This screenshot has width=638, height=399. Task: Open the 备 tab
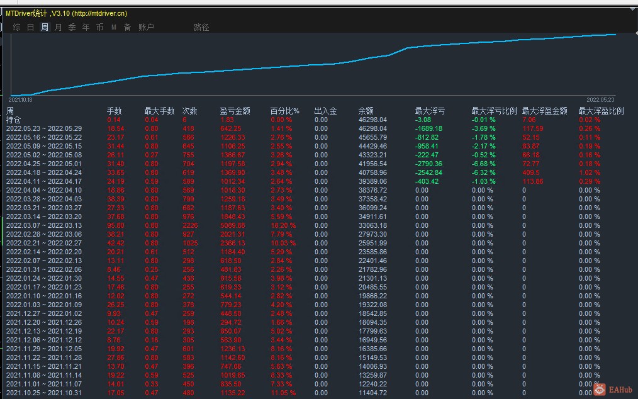(x=127, y=27)
